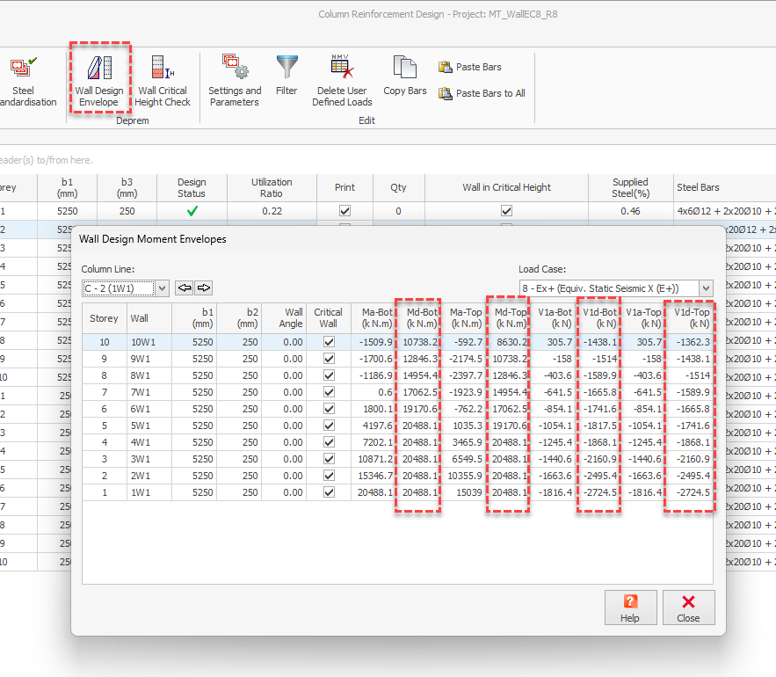Expand the Column Line dropdown
The width and height of the screenshot is (776, 677).
[x=162, y=288]
